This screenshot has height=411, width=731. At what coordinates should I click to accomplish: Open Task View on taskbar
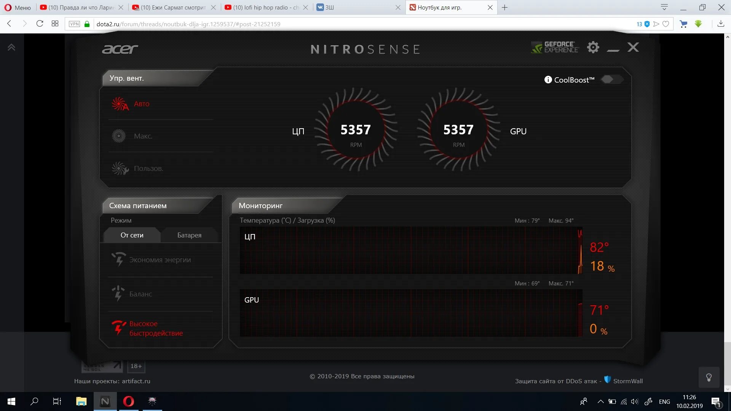(x=57, y=401)
